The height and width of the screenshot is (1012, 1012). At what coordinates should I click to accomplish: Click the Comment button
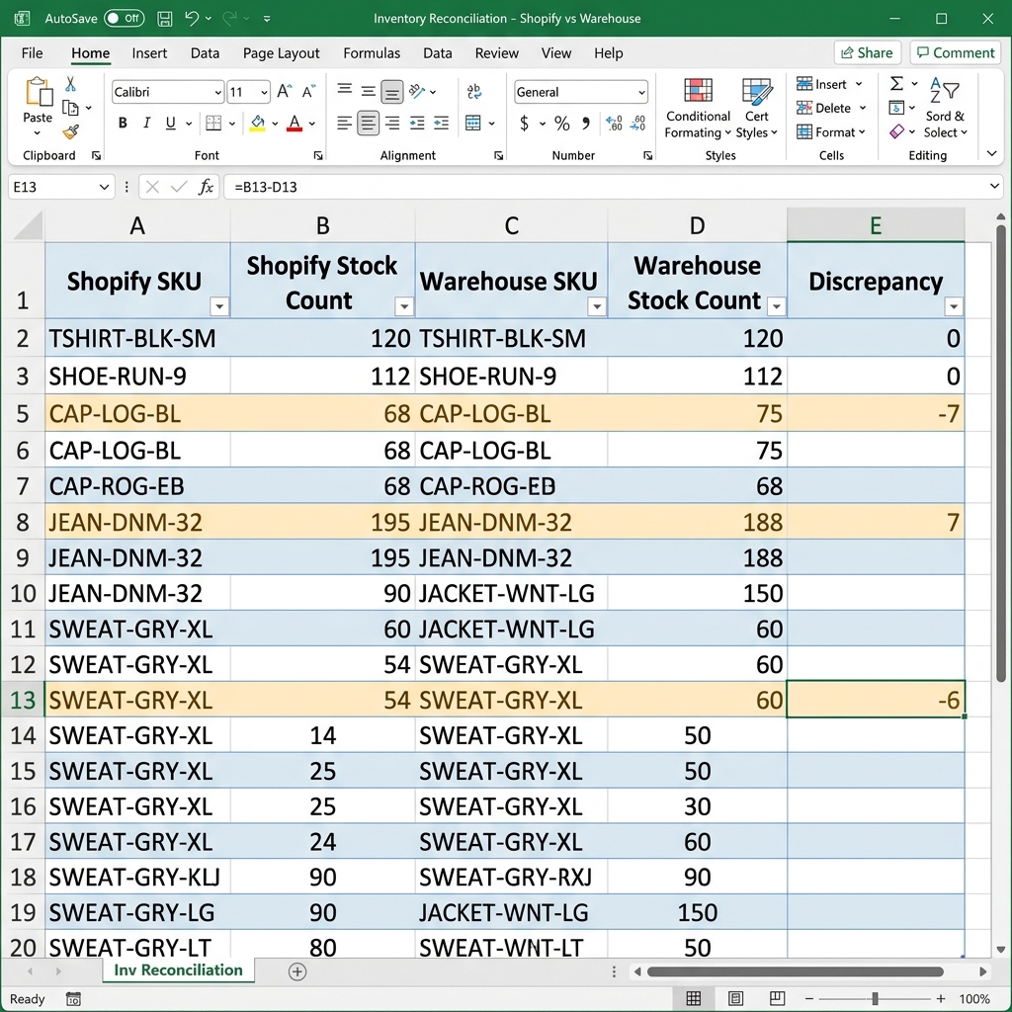(956, 53)
